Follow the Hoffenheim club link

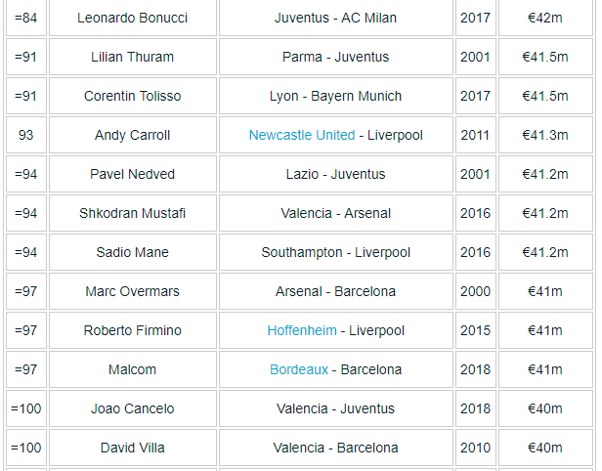click(301, 330)
